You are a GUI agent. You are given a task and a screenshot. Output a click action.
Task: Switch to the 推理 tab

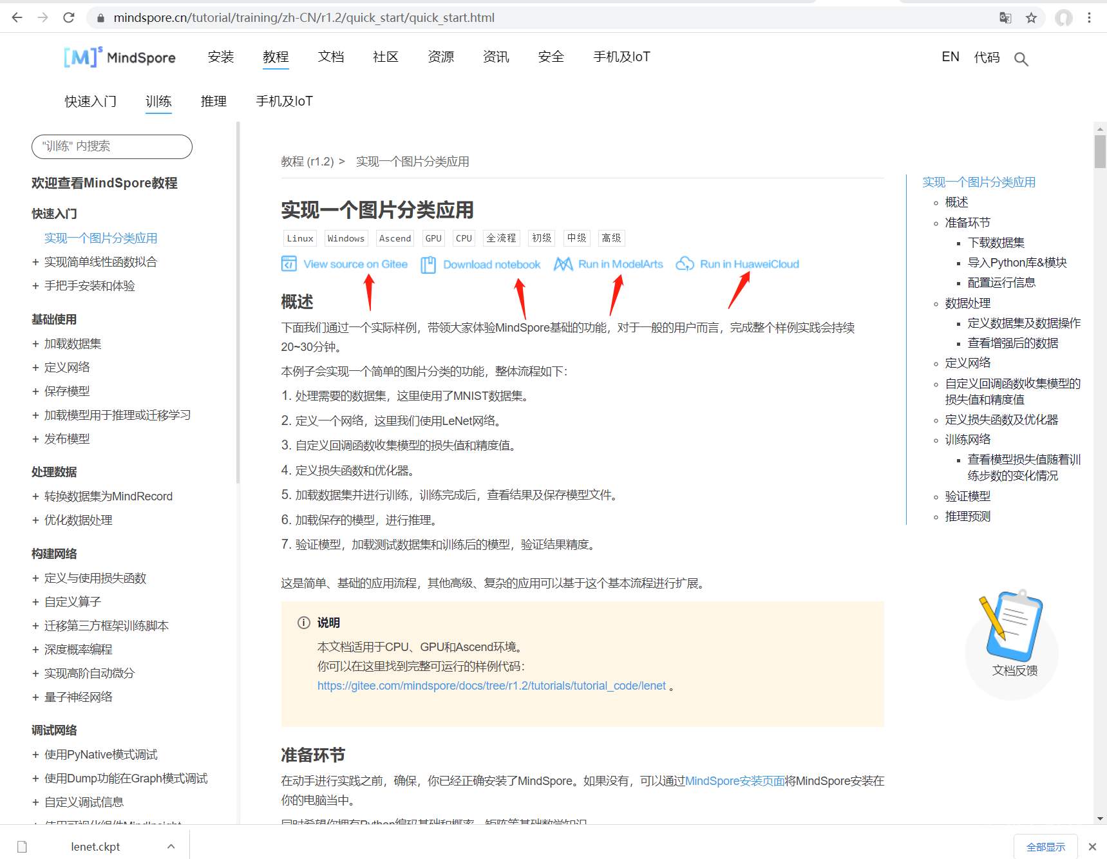214,101
